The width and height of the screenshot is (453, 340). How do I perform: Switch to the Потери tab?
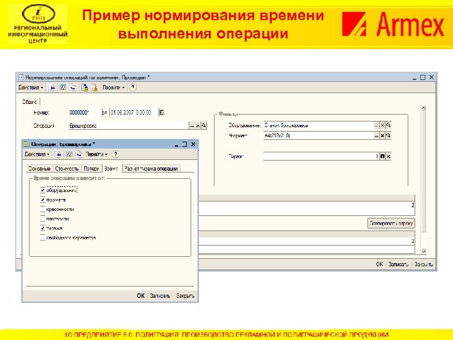pos(91,169)
